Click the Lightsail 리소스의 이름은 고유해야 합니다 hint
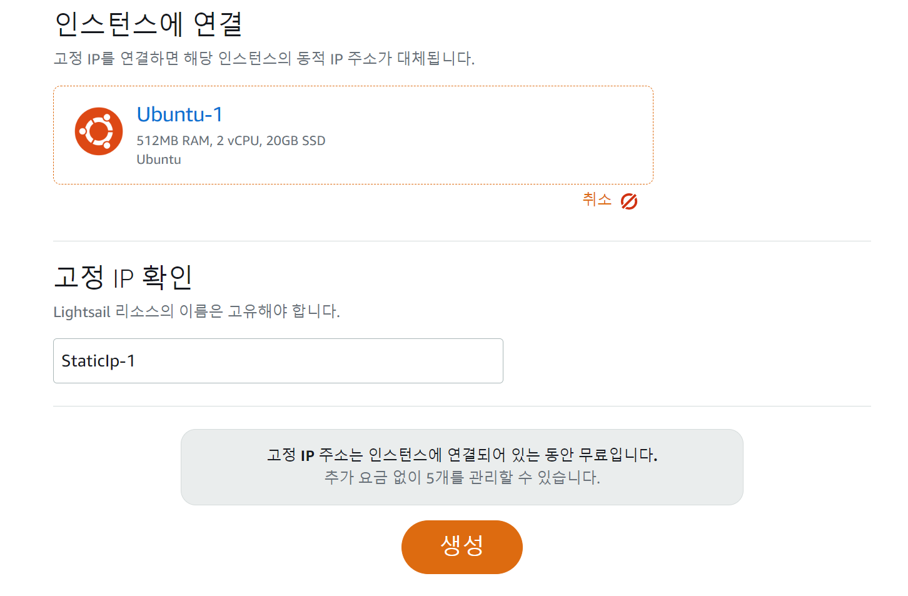This screenshot has width=908, height=596. (196, 311)
